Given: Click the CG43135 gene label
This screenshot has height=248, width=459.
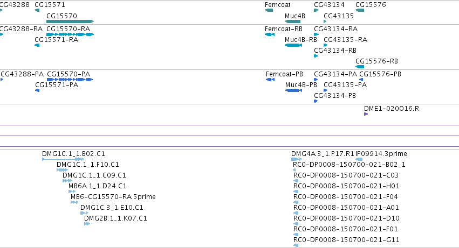Looking at the screenshot, I should click(x=339, y=16).
